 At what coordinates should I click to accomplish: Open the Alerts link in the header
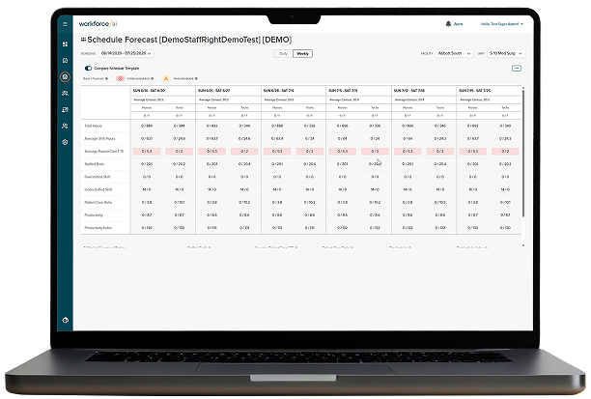click(x=459, y=24)
